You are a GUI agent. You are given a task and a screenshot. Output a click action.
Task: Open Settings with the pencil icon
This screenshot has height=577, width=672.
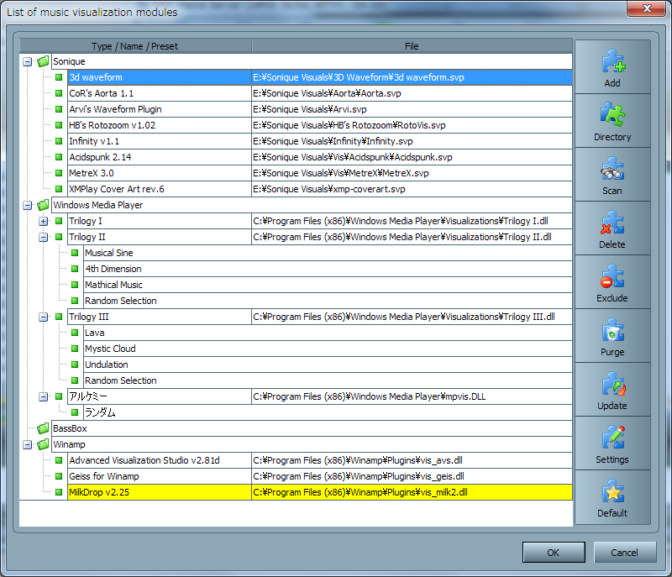tap(612, 438)
